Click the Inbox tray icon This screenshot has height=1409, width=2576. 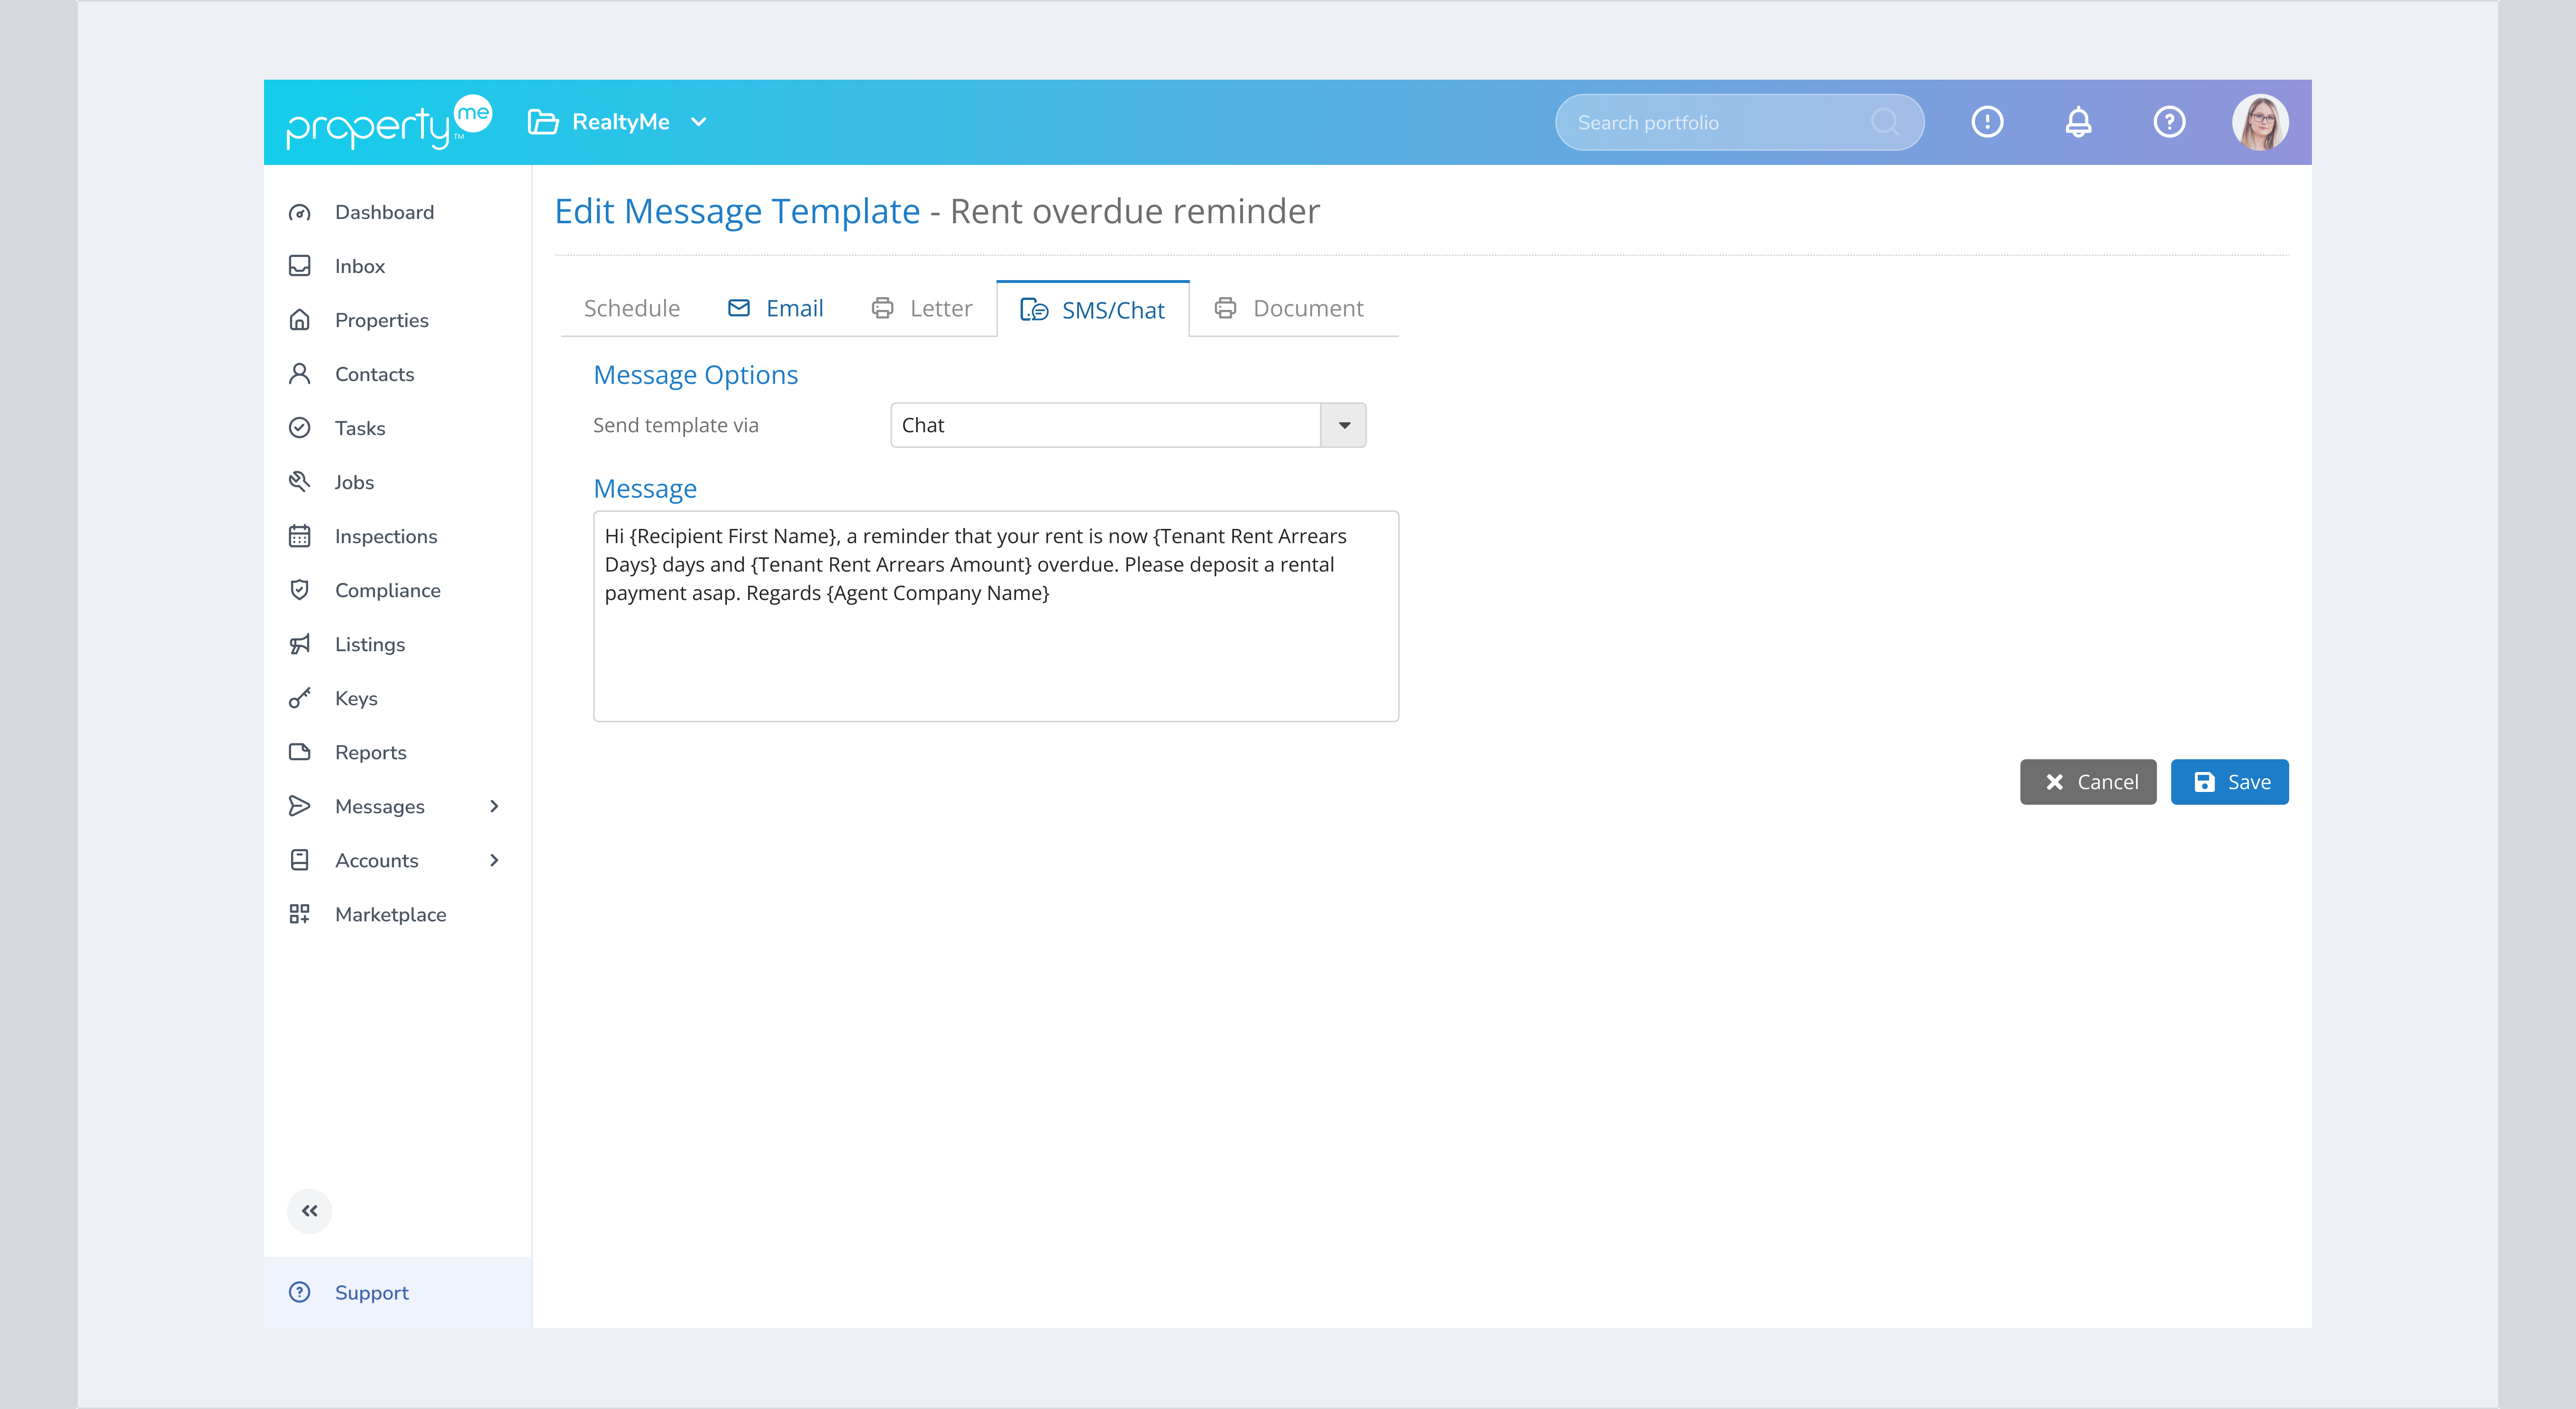click(299, 266)
